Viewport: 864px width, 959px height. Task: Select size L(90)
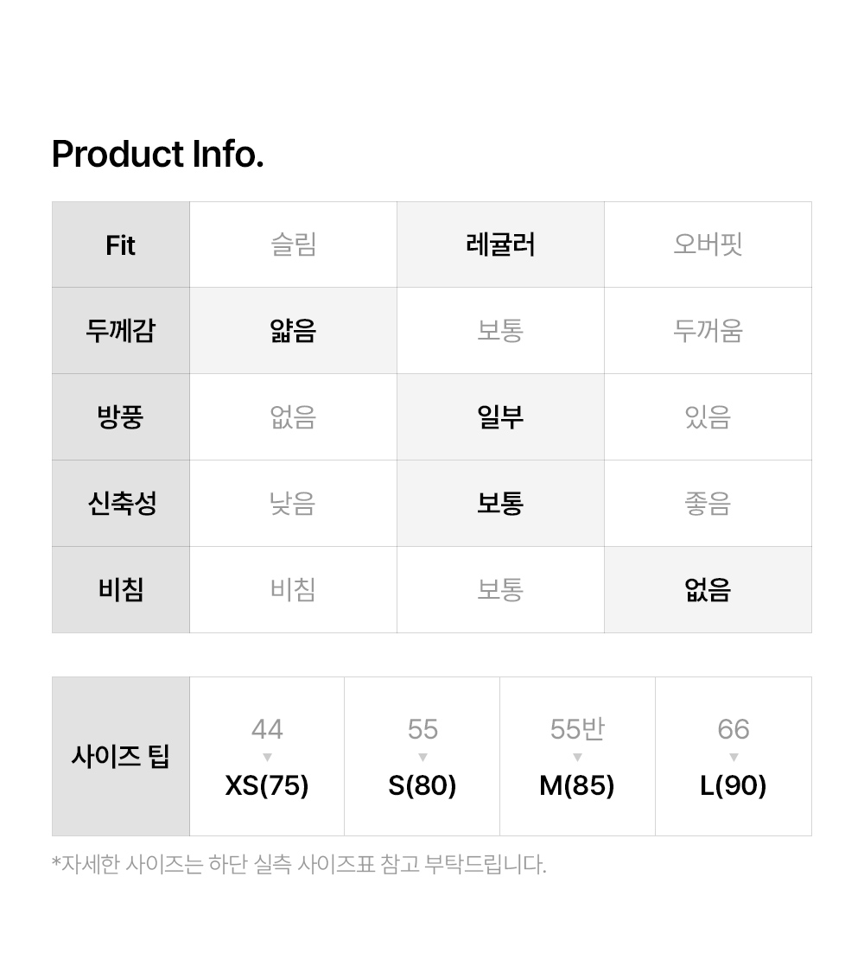click(734, 785)
